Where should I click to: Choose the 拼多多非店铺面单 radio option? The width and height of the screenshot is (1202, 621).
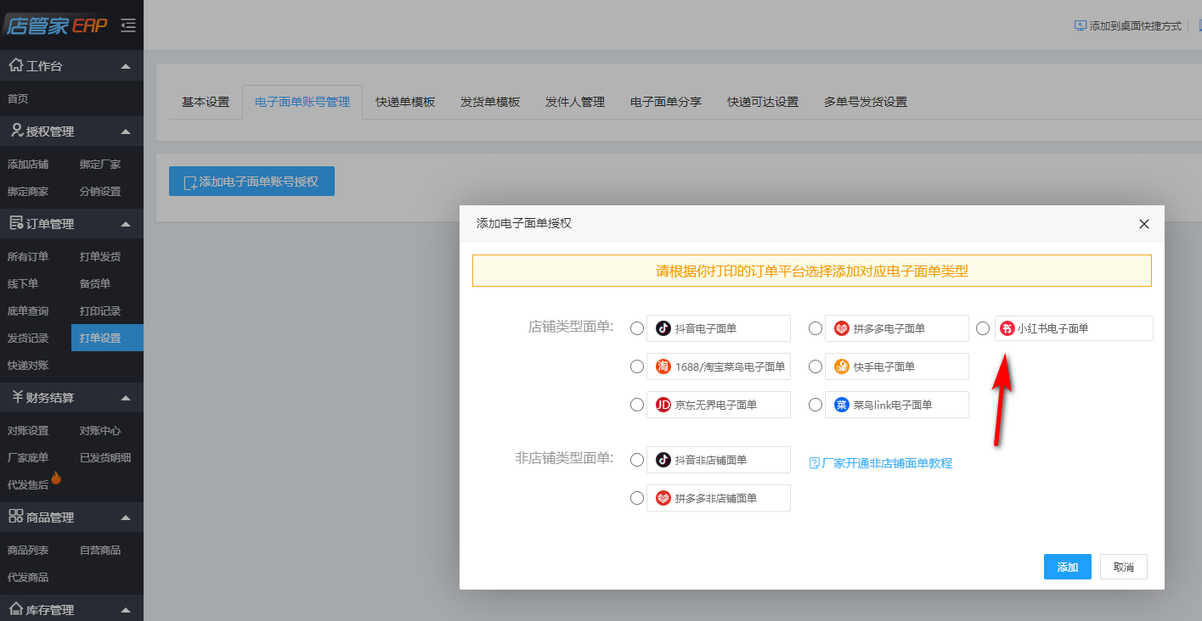[637, 498]
